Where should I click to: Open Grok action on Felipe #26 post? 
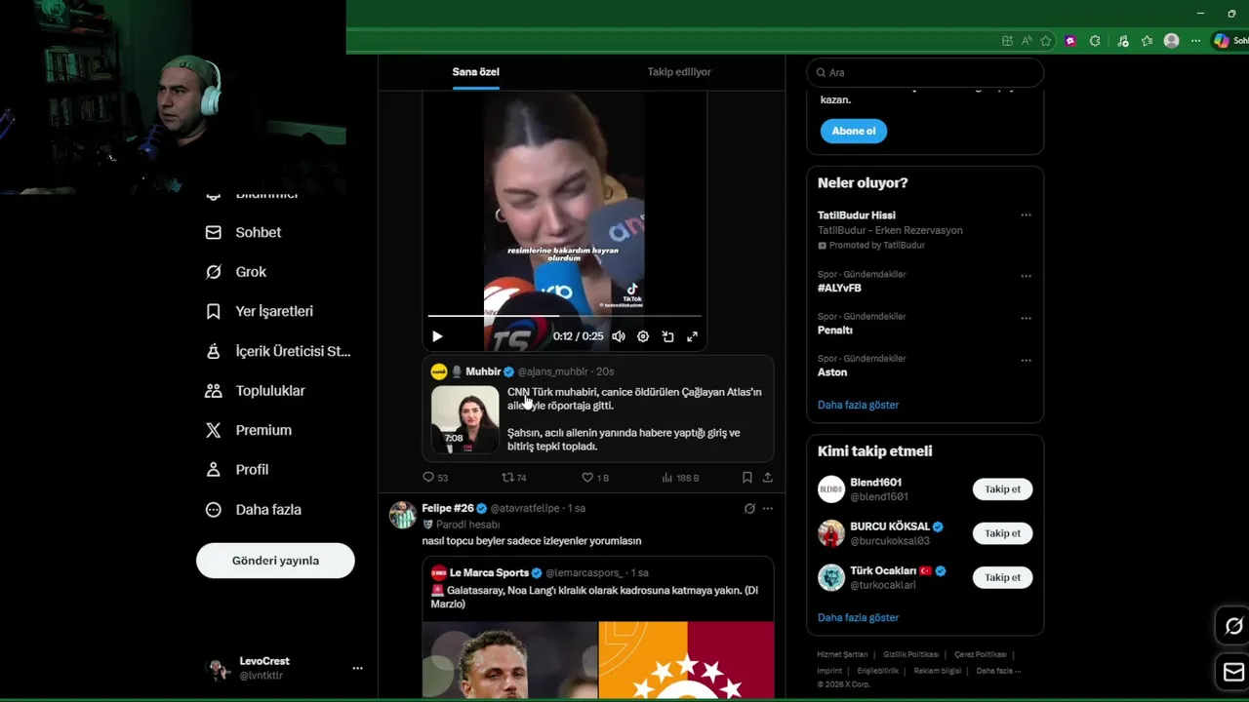[x=749, y=508]
